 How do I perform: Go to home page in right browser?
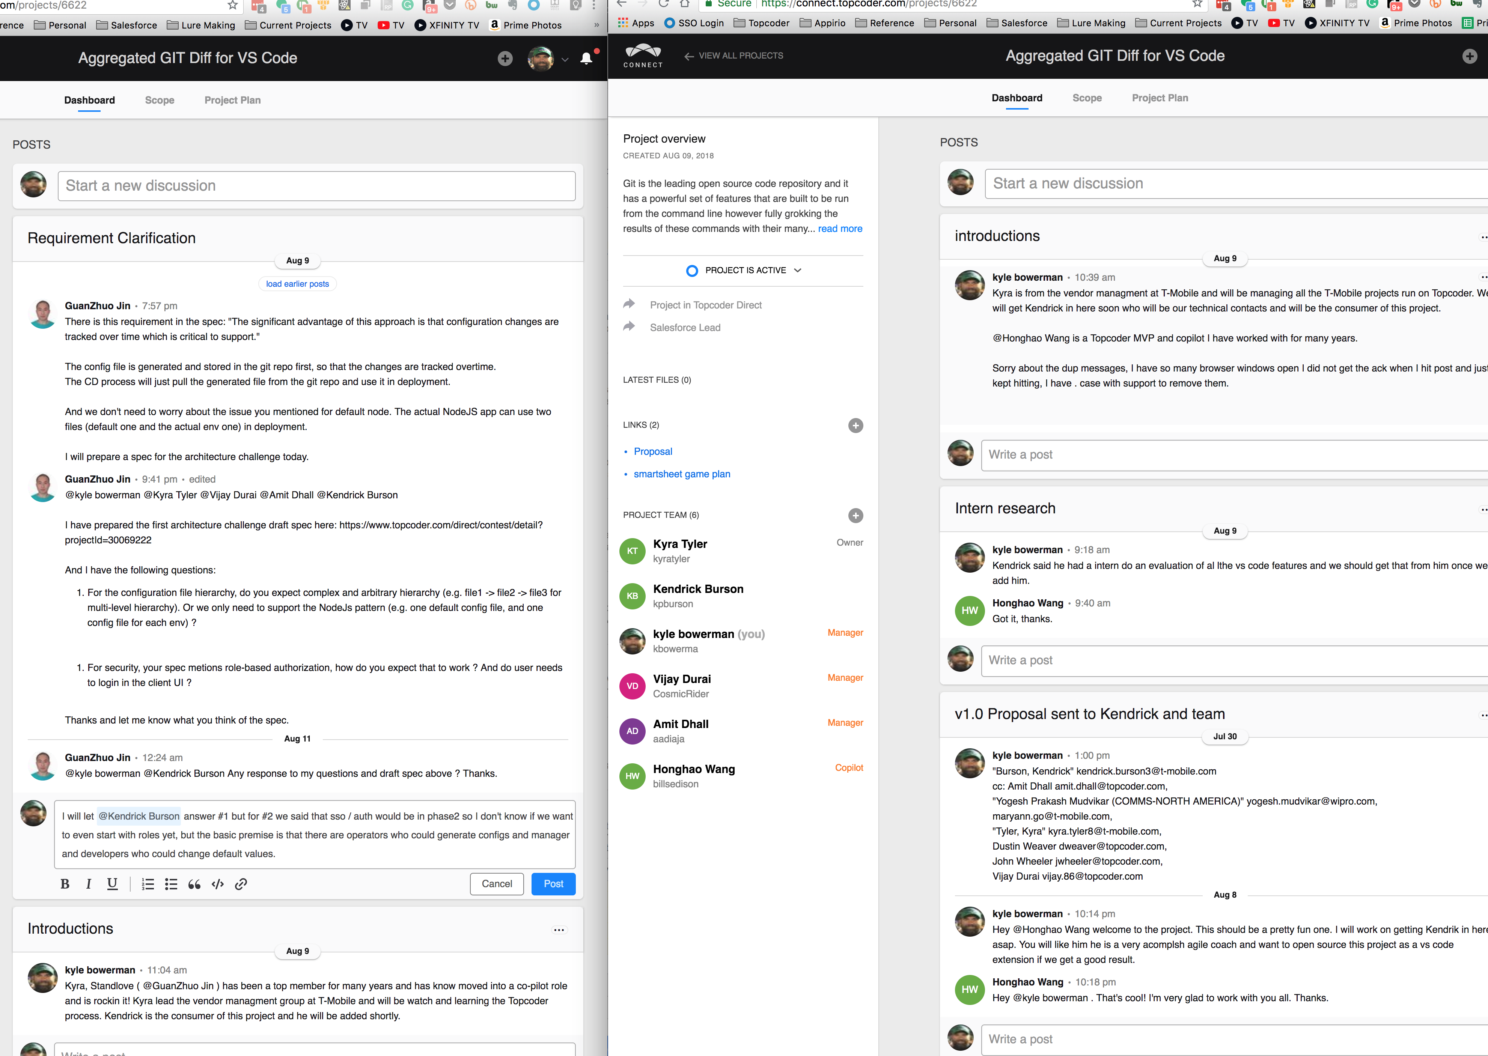point(685,4)
